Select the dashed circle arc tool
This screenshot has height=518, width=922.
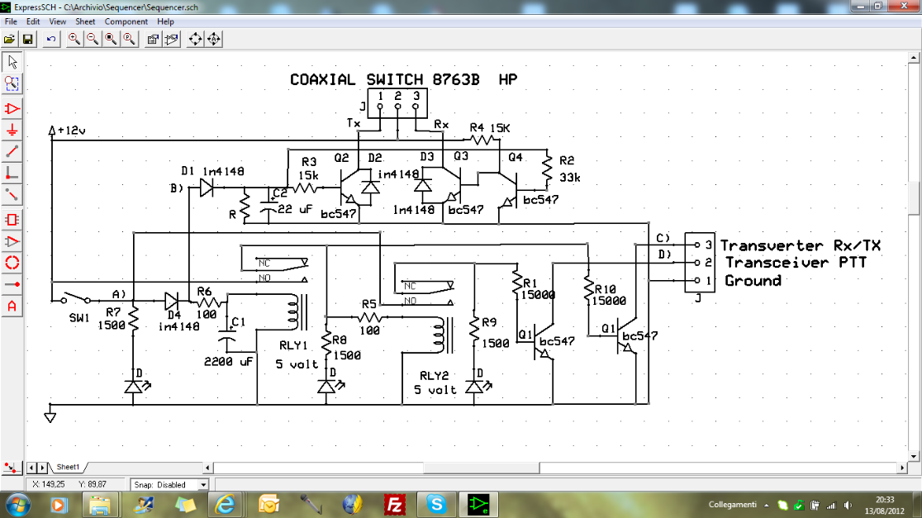tap(12, 263)
